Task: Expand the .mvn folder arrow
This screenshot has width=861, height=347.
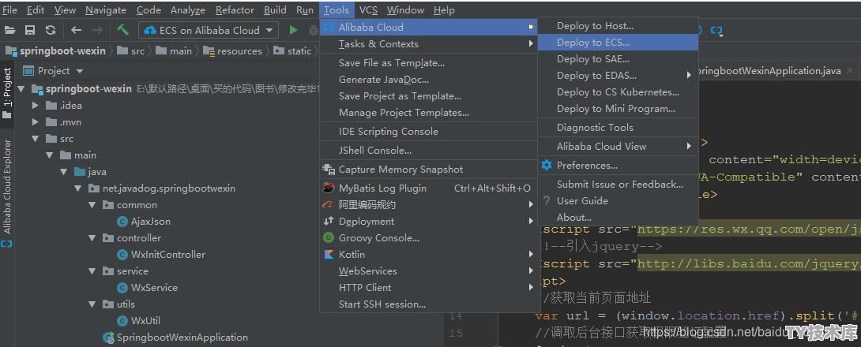Action: (x=35, y=121)
